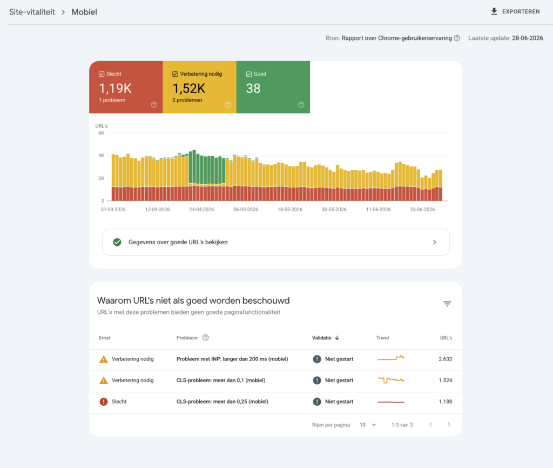Click the 6K axis label on chart
The height and width of the screenshot is (468, 553).
pyautogui.click(x=101, y=133)
